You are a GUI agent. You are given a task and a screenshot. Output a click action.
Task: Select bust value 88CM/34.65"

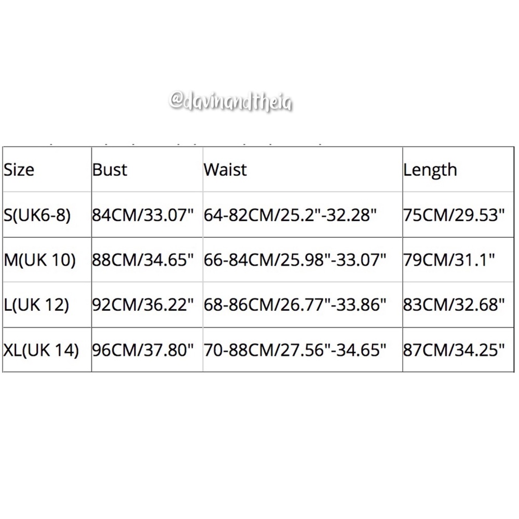coord(143,260)
